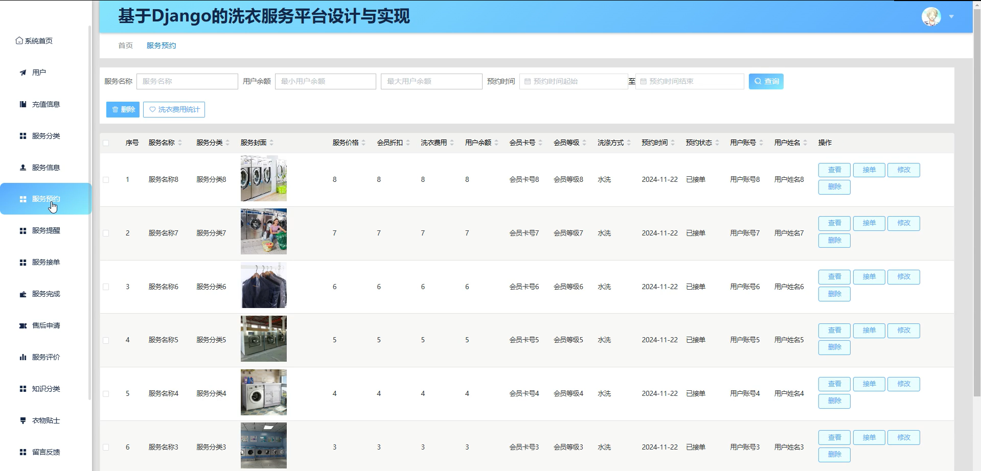The image size is (981, 471).
Task: Click the grid icon beside 留言反馈
Action: click(23, 453)
